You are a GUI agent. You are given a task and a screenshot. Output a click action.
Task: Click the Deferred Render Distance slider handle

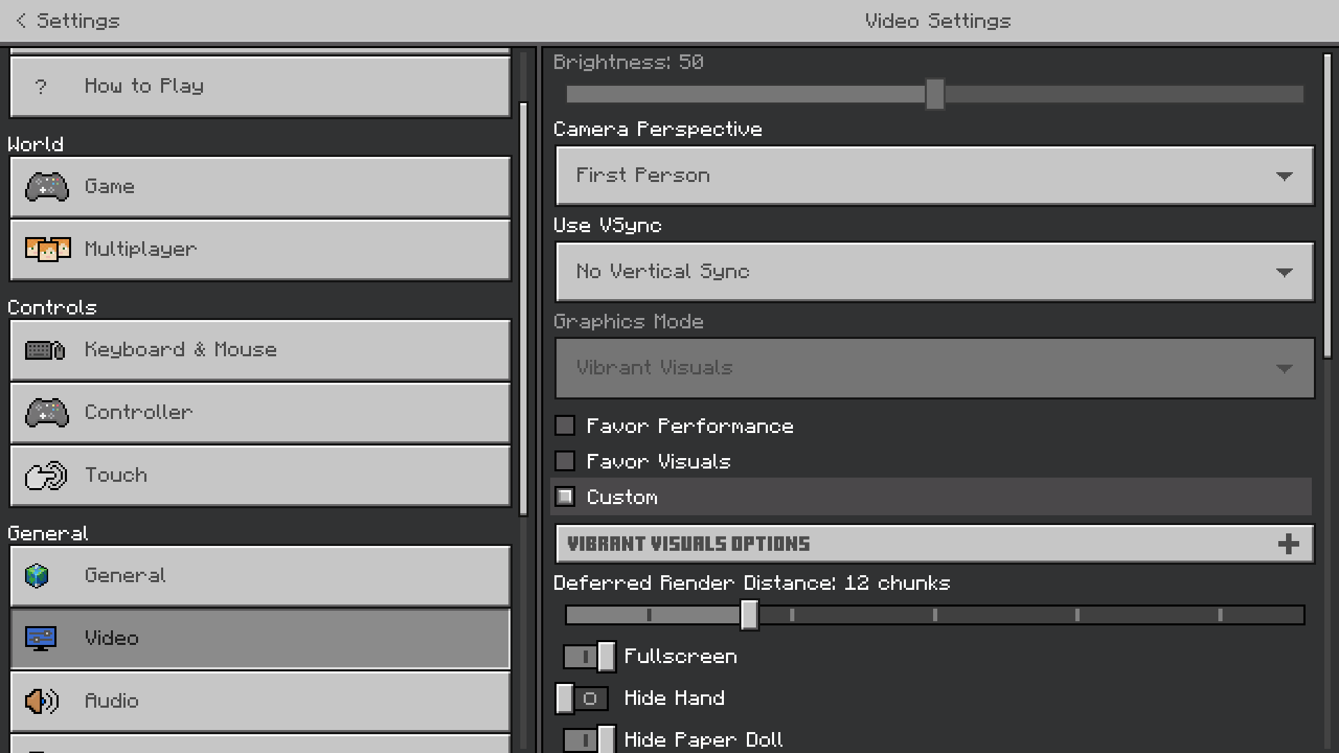click(749, 615)
